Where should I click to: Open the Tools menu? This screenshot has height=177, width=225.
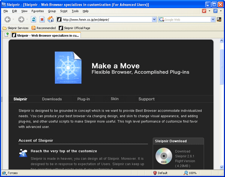[75, 11]
